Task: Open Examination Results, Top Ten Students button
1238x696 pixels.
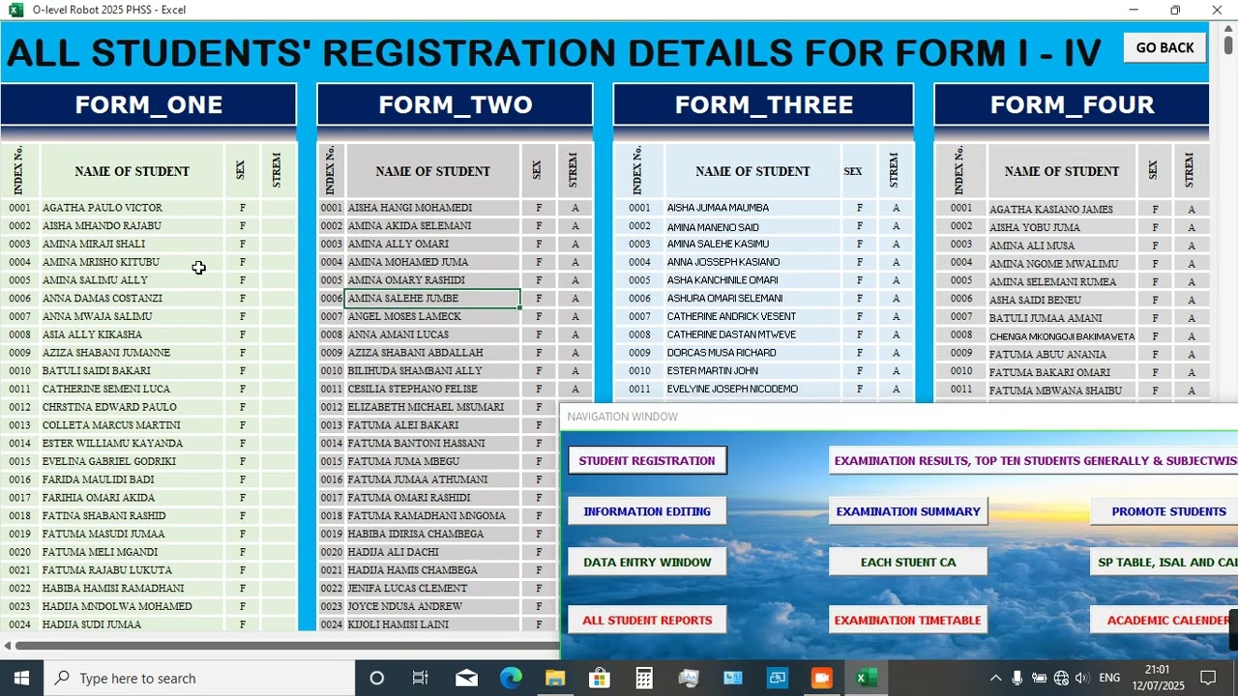Action: [x=1034, y=461]
